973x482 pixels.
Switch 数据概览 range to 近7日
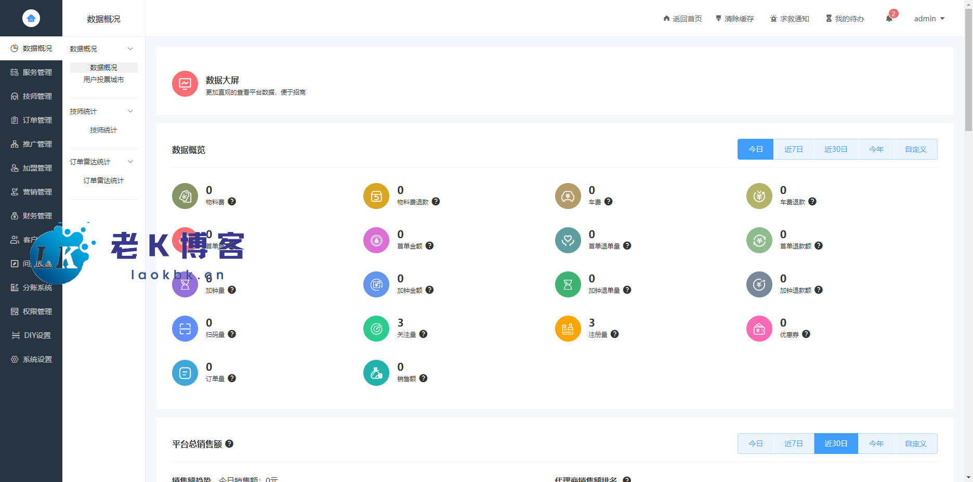pyautogui.click(x=793, y=149)
